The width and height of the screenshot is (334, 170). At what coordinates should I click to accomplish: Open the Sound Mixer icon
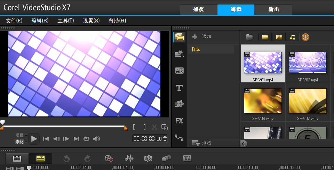[129, 159]
